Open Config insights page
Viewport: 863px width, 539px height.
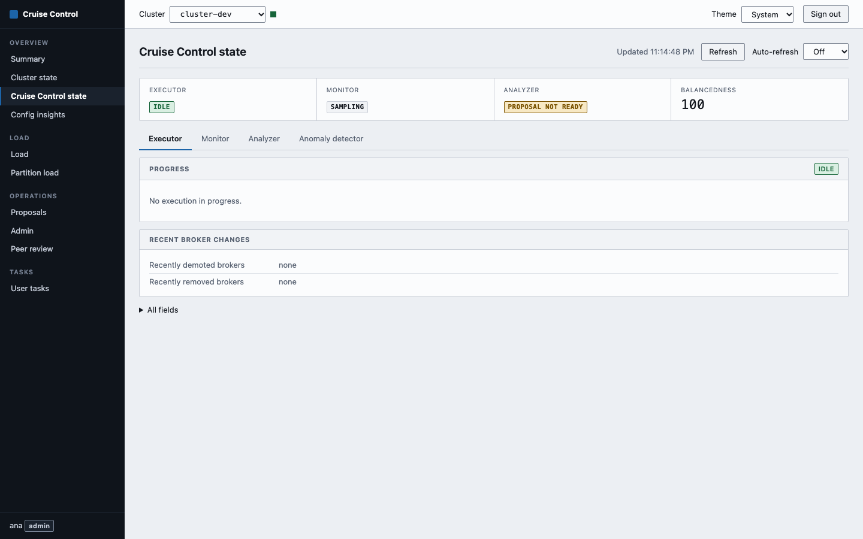click(x=62, y=115)
